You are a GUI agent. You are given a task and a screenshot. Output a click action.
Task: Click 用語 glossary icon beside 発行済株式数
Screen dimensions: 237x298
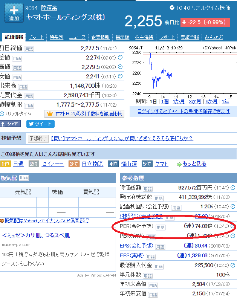click(x=159, y=198)
